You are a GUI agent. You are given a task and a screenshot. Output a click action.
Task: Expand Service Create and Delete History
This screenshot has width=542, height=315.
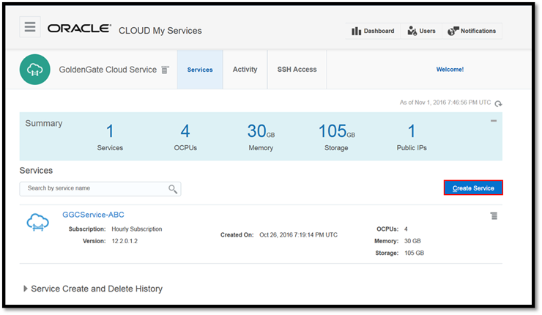click(26, 289)
